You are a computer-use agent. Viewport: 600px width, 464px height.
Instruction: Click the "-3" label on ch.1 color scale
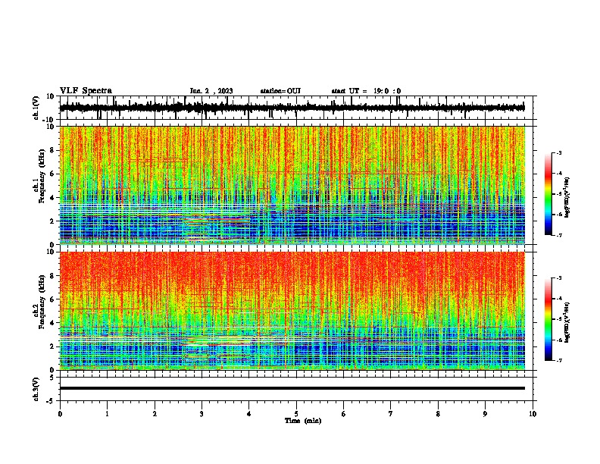pyautogui.click(x=559, y=153)
